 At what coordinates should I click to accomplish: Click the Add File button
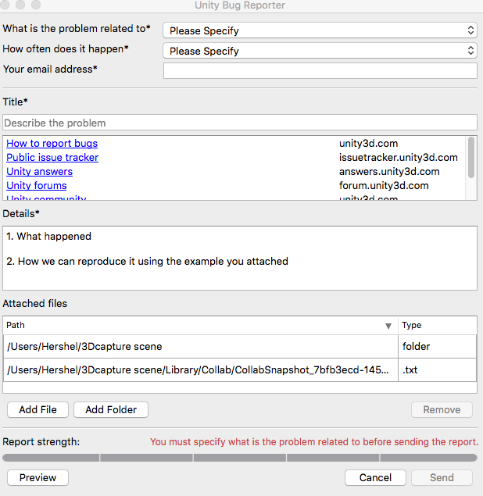[38, 409]
